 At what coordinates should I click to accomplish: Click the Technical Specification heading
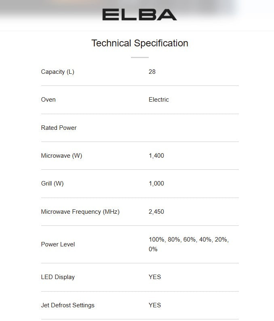coord(139,43)
